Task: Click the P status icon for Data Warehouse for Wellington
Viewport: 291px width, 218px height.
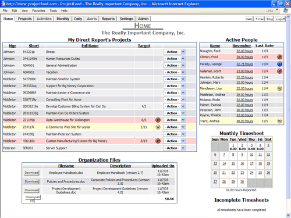Action: tap(158, 120)
